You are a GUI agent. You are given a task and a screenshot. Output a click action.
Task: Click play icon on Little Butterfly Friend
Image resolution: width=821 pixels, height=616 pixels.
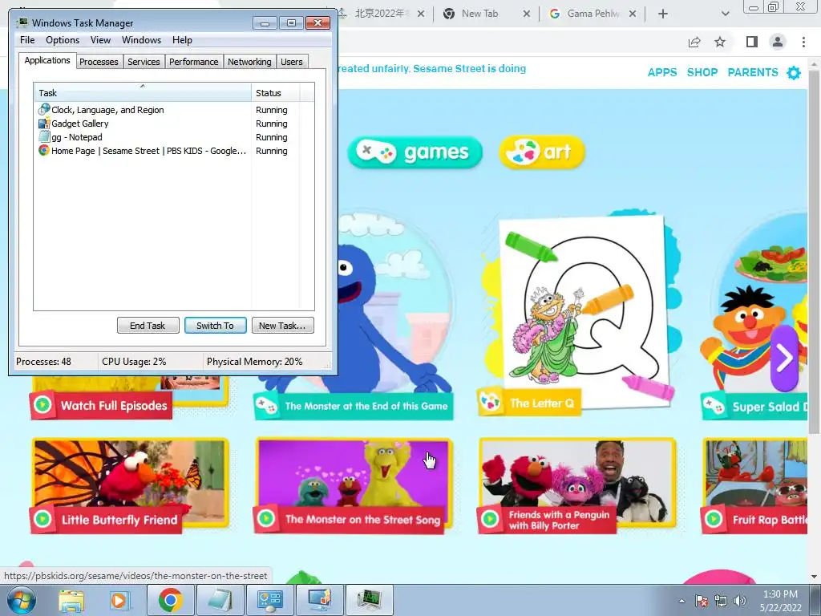point(42,519)
